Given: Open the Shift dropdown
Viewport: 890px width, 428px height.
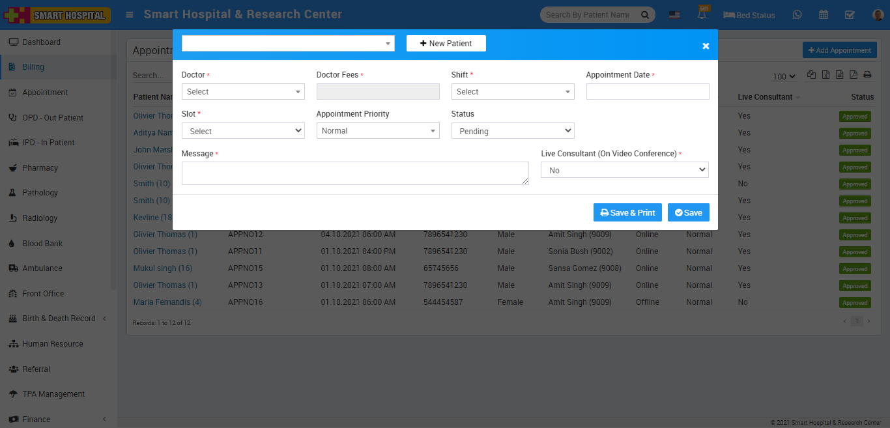Looking at the screenshot, I should tap(513, 92).
